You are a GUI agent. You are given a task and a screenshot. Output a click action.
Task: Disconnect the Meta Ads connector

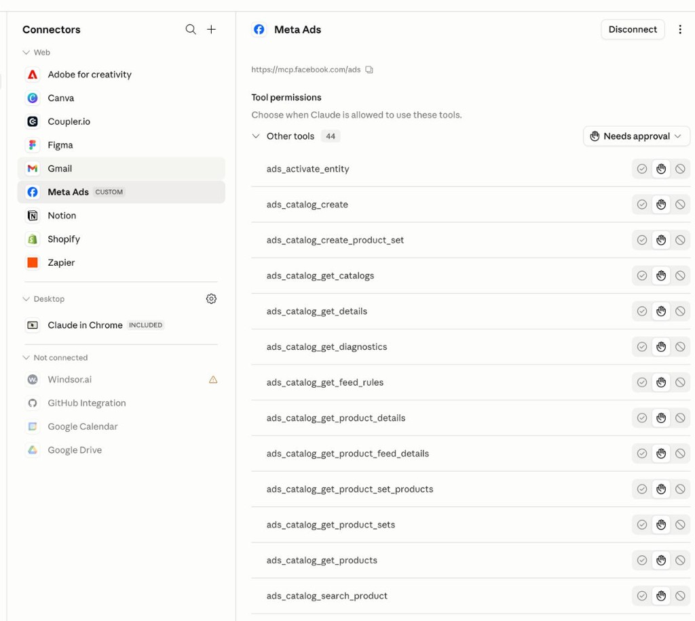tap(633, 29)
